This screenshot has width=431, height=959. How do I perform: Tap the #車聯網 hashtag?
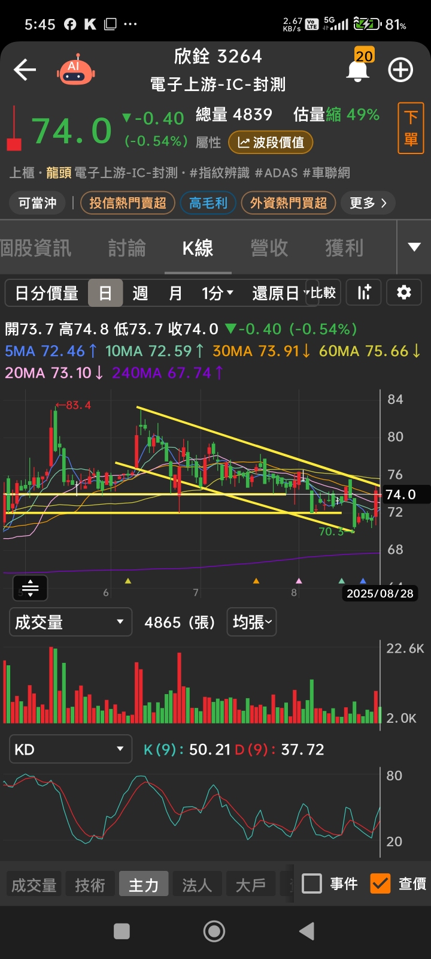tap(326, 173)
